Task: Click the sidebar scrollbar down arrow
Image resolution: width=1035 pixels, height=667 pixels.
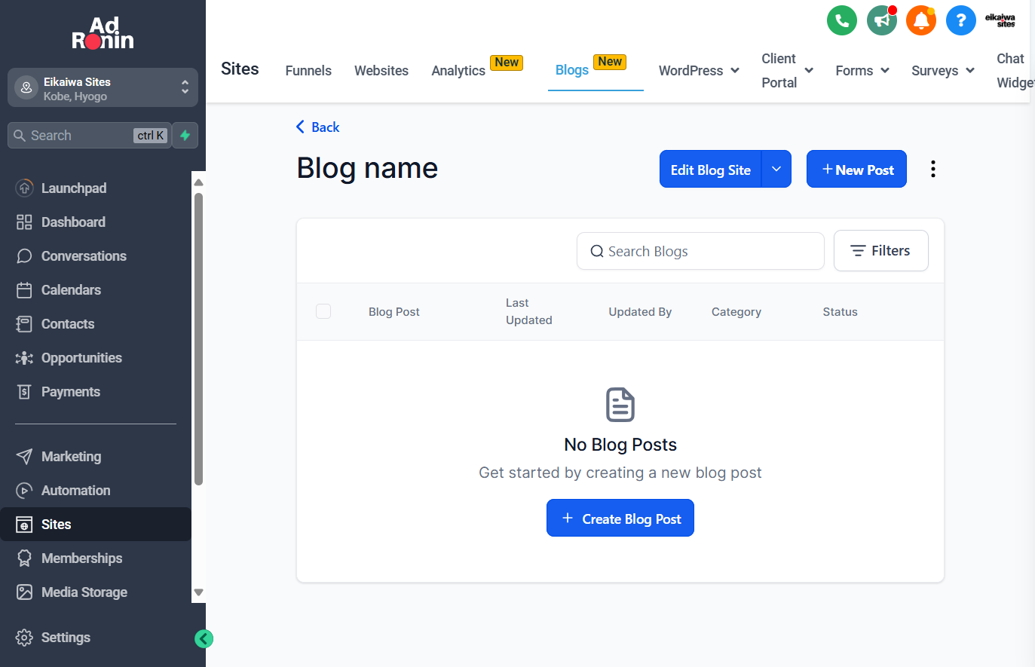Action: coord(199,592)
